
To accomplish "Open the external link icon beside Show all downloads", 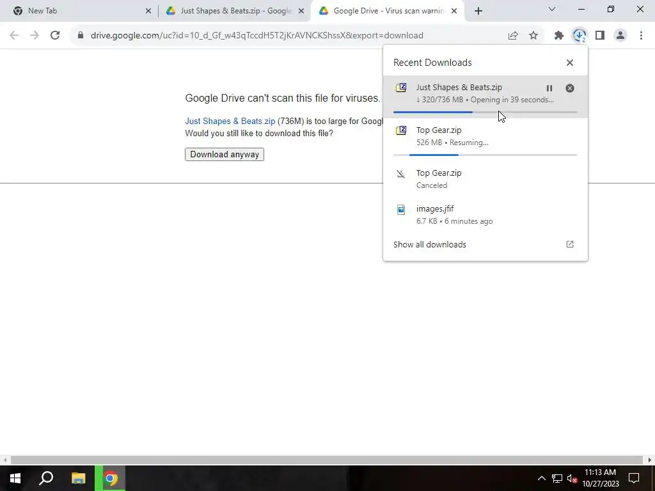I will [570, 244].
